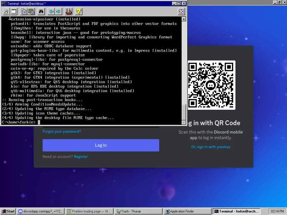Restore the background browser window

coord(279,2)
